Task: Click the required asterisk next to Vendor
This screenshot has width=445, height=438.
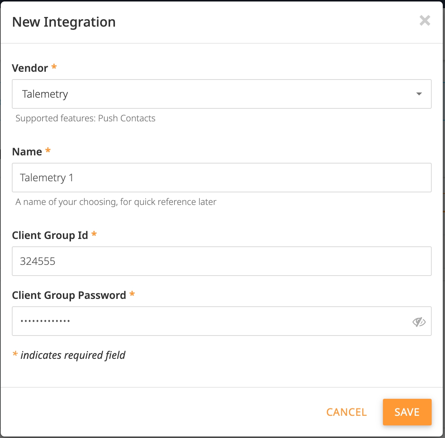Action: (x=54, y=68)
